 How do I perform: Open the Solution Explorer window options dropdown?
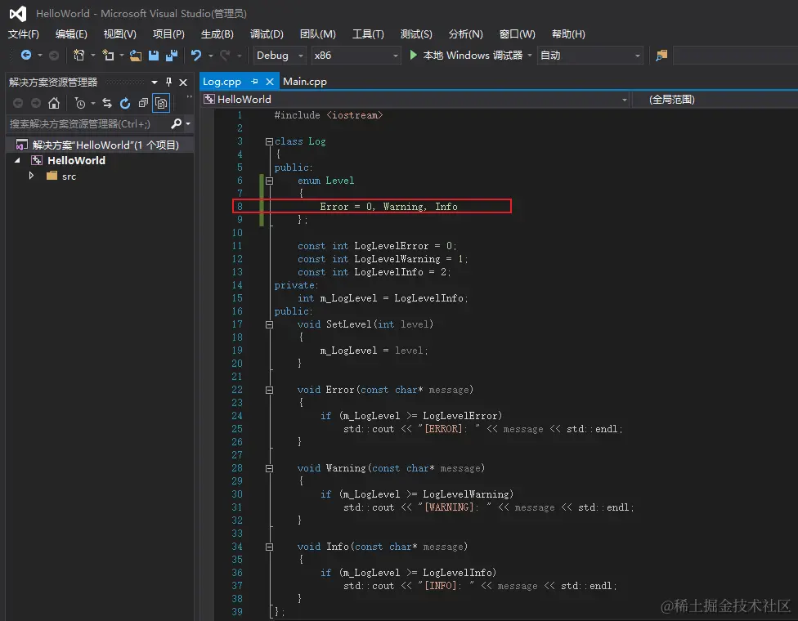click(x=155, y=82)
